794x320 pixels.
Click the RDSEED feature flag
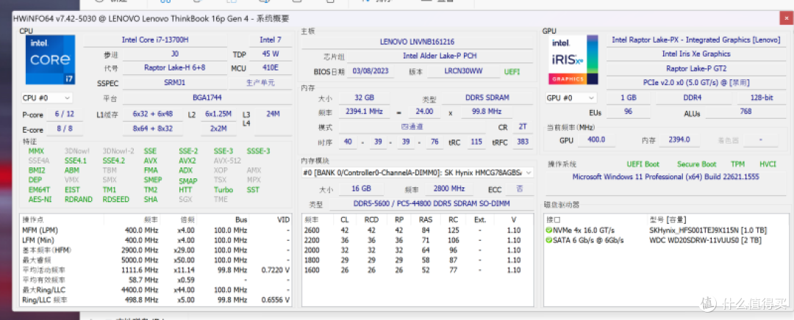click(116, 199)
